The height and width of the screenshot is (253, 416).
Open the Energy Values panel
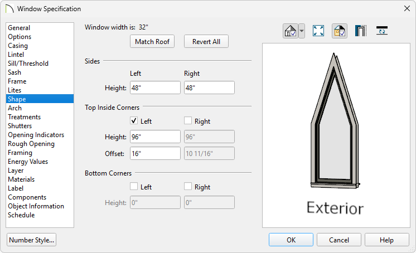[40, 162]
